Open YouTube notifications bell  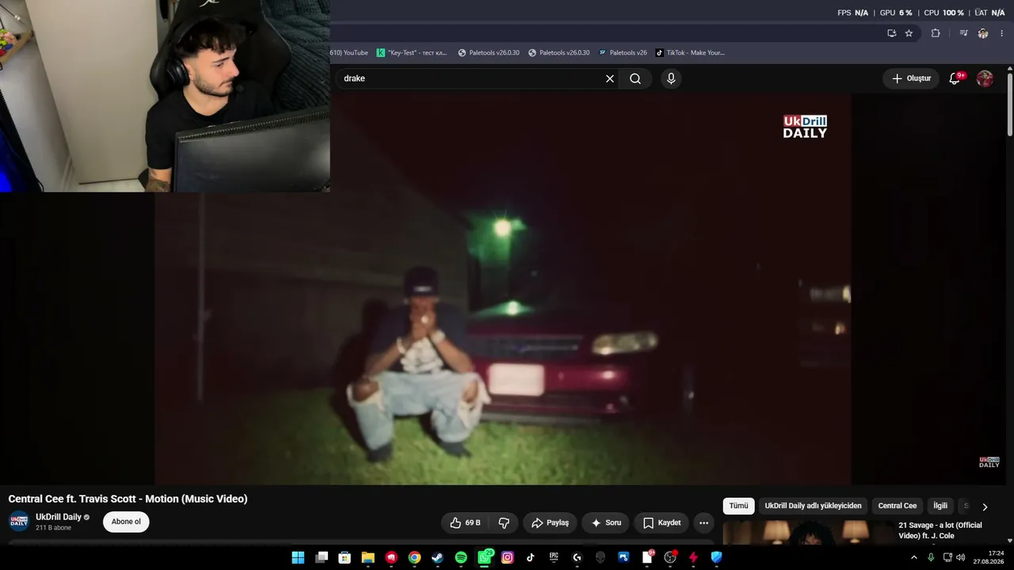(x=955, y=78)
